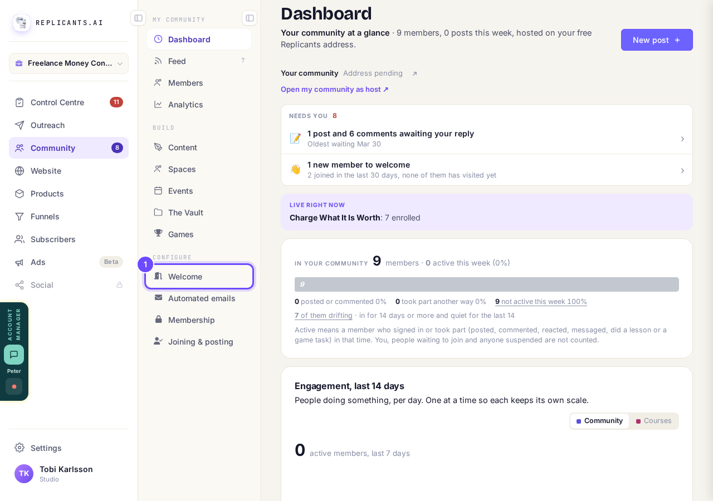
Task: Click the Social lock icon
Action: 119,285
